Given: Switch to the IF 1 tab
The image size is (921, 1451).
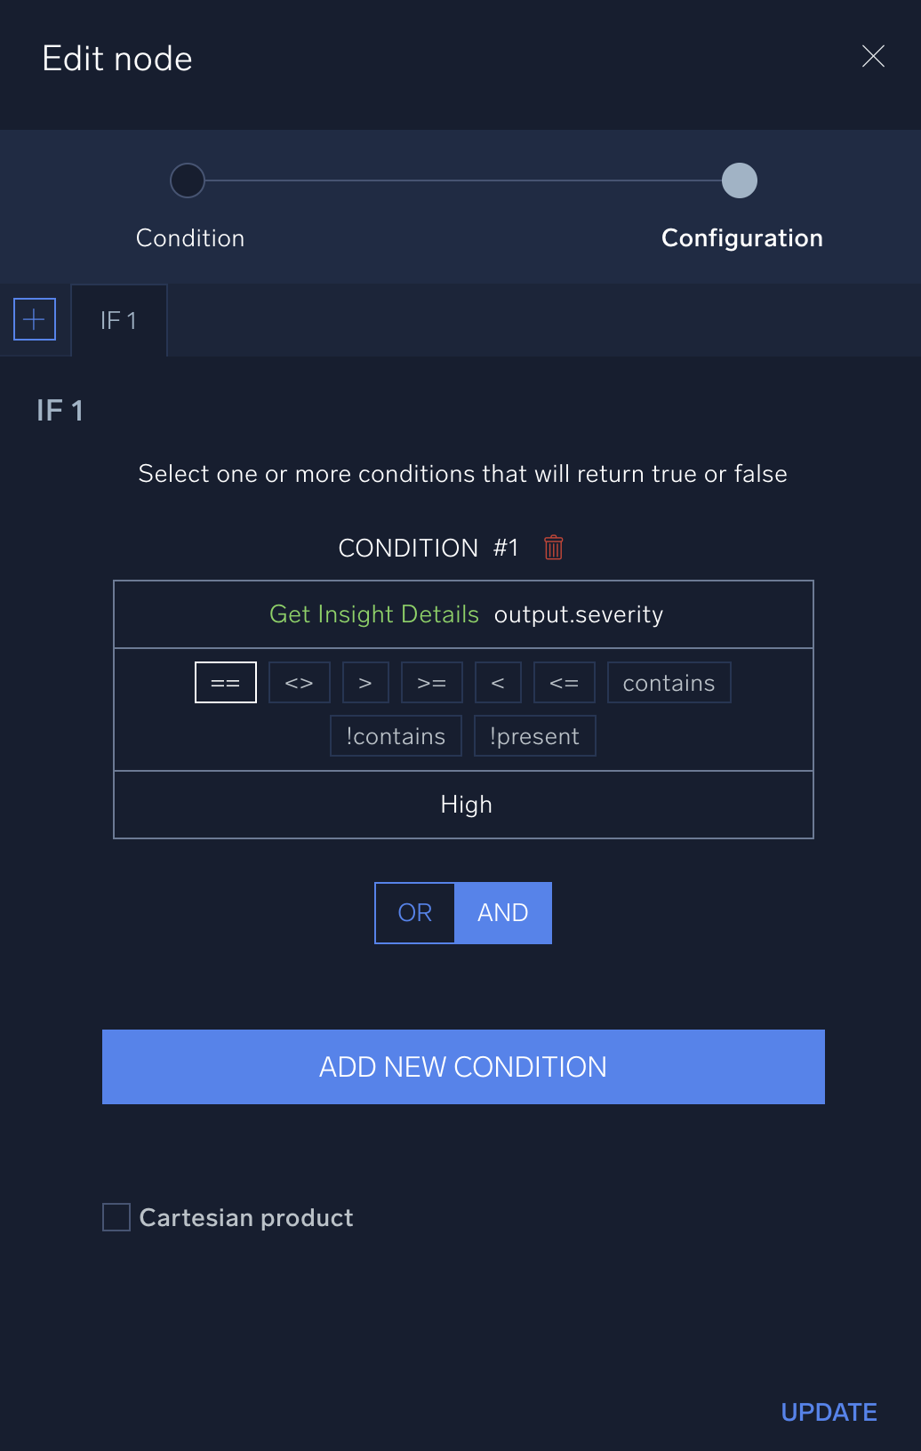Looking at the screenshot, I should pyautogui.click(x=119, y=321).
